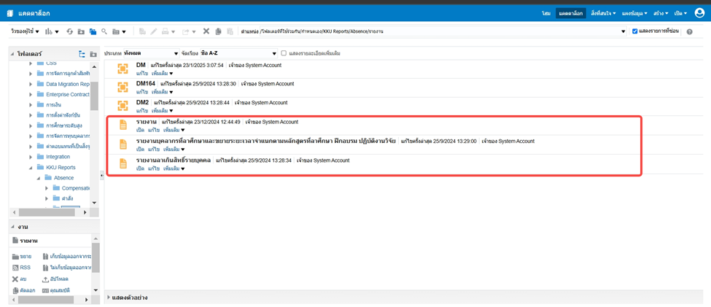Click the DM164 data model icon
The image size is (711, 307).
tap(123, 88)
